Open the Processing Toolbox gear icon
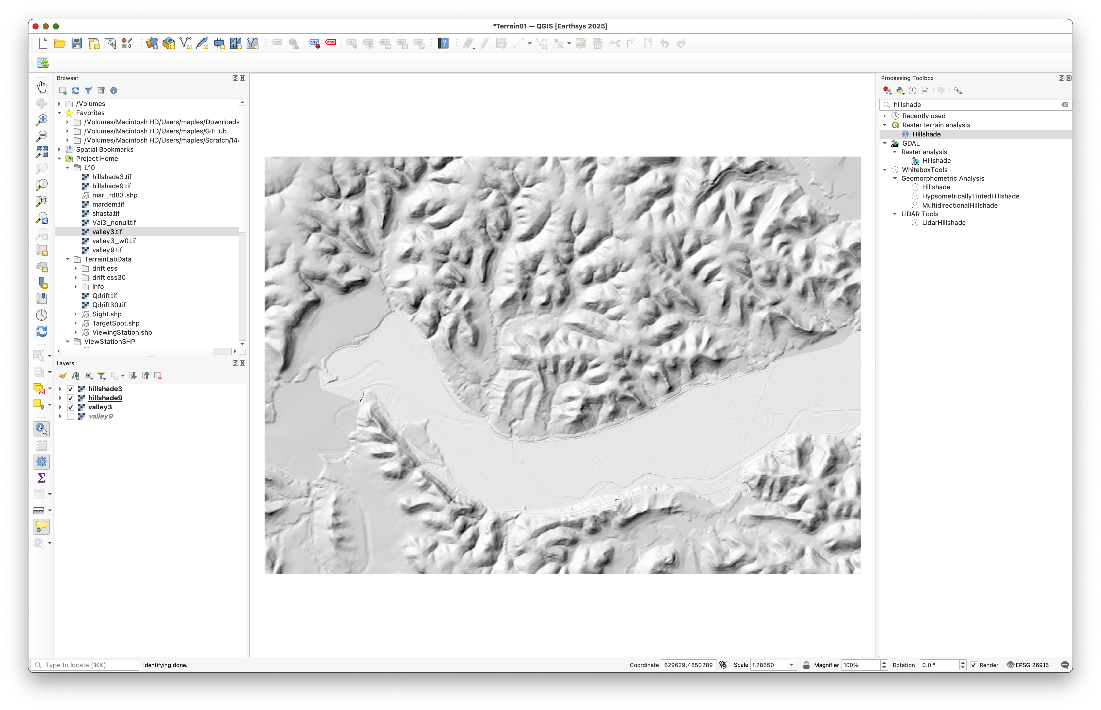The width and height of the screenshot is (1101, 710). coord(41,461)
